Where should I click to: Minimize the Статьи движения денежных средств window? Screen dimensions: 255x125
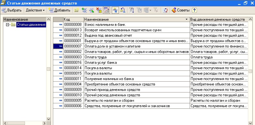pyautogui.click(x=239, y=3)
